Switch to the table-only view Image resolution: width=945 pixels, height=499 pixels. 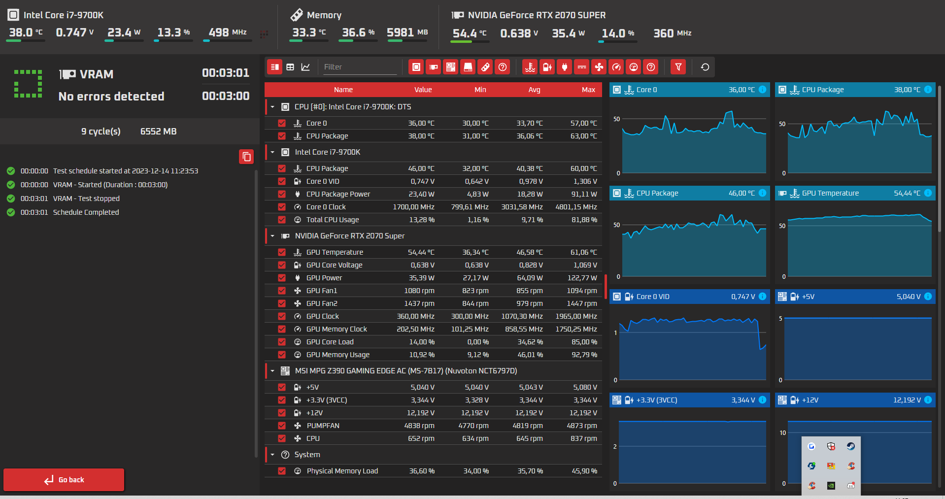(x=290, y=67)
